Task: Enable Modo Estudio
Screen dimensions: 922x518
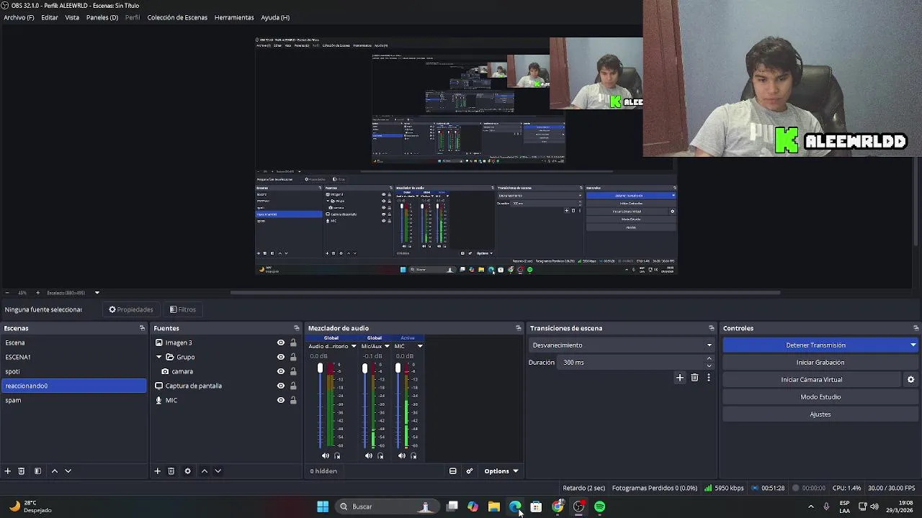Action: 820,397
